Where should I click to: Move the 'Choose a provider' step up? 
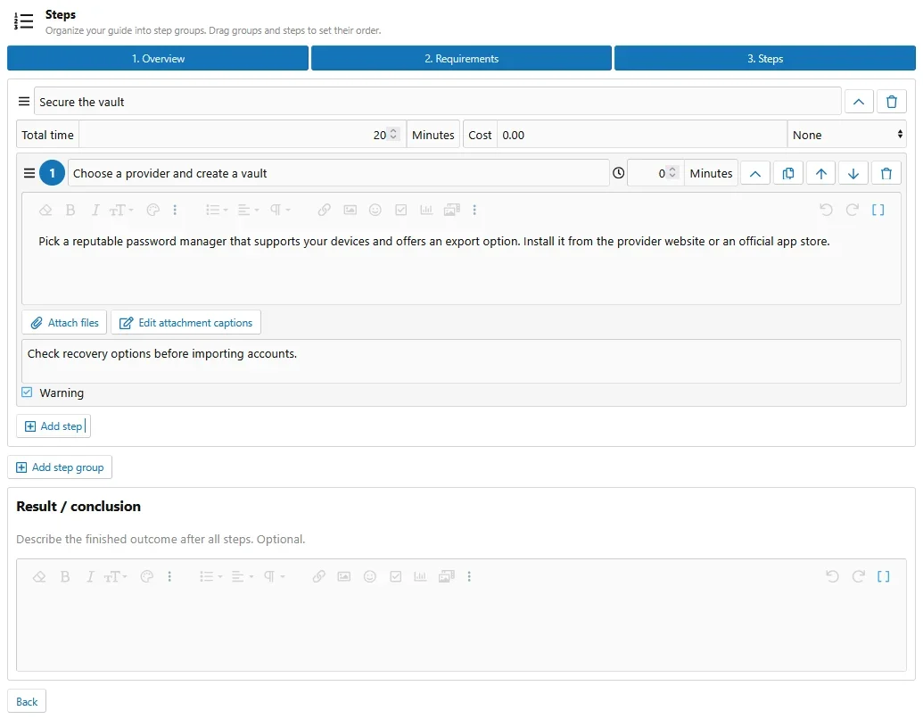[x=821, y=174]
